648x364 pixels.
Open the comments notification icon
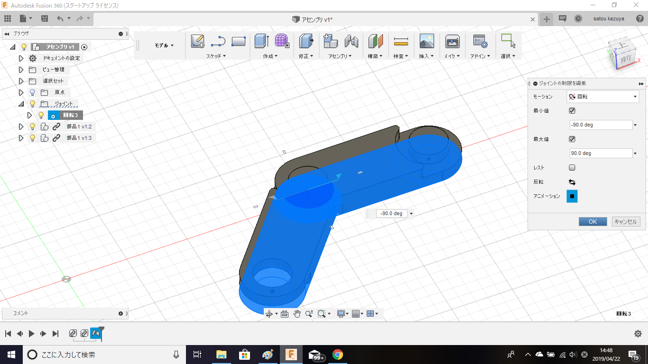(x=563, y=18)
